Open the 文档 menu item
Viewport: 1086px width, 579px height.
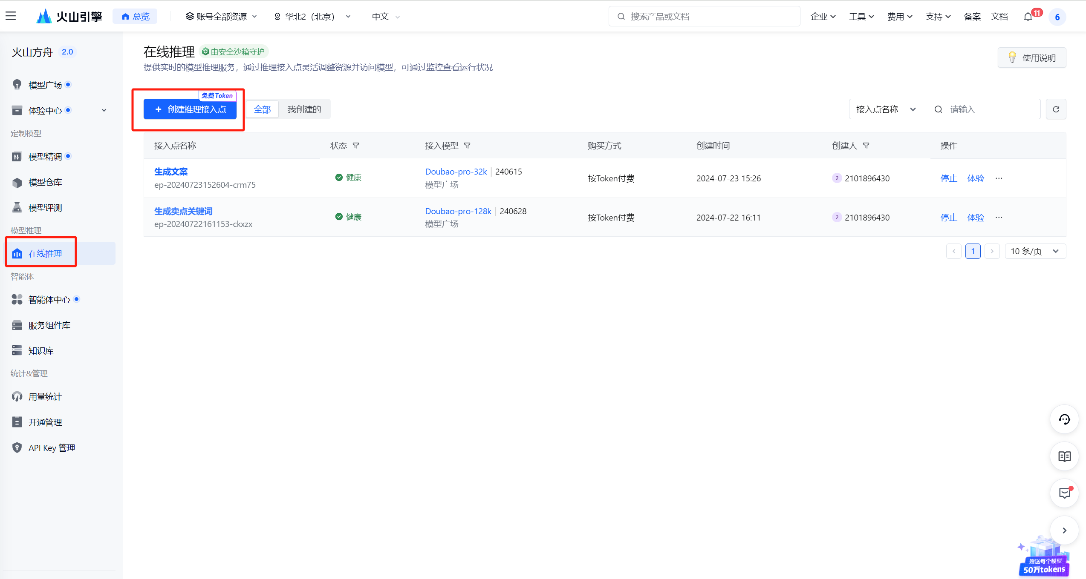pyautogui.click(x=999, y=17)
